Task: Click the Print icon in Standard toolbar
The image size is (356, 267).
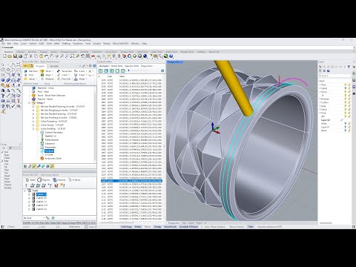Action: click(20, 56)
